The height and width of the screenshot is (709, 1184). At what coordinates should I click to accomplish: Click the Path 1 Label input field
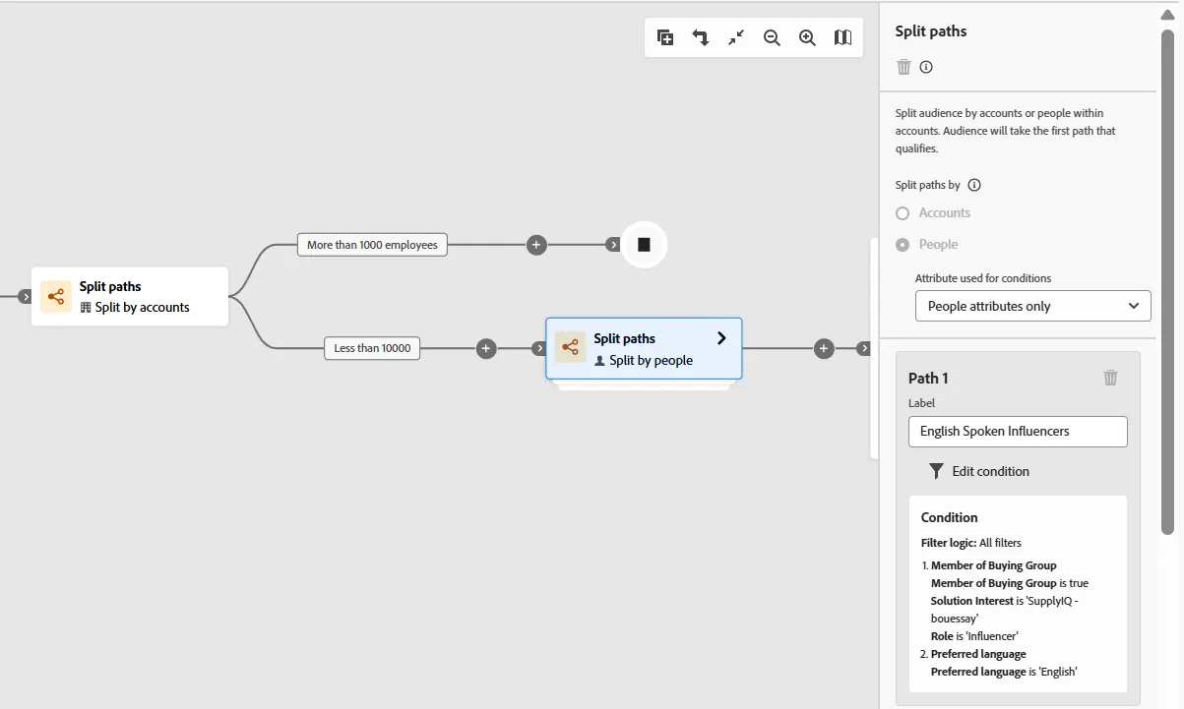tap(1018, 432)
